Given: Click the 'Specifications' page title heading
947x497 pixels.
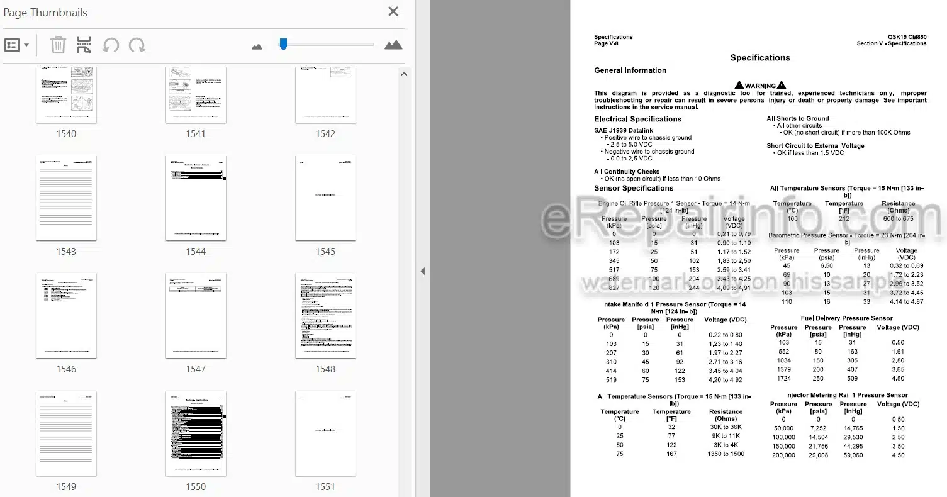Looking at the screenshot, I should [760, 58].
